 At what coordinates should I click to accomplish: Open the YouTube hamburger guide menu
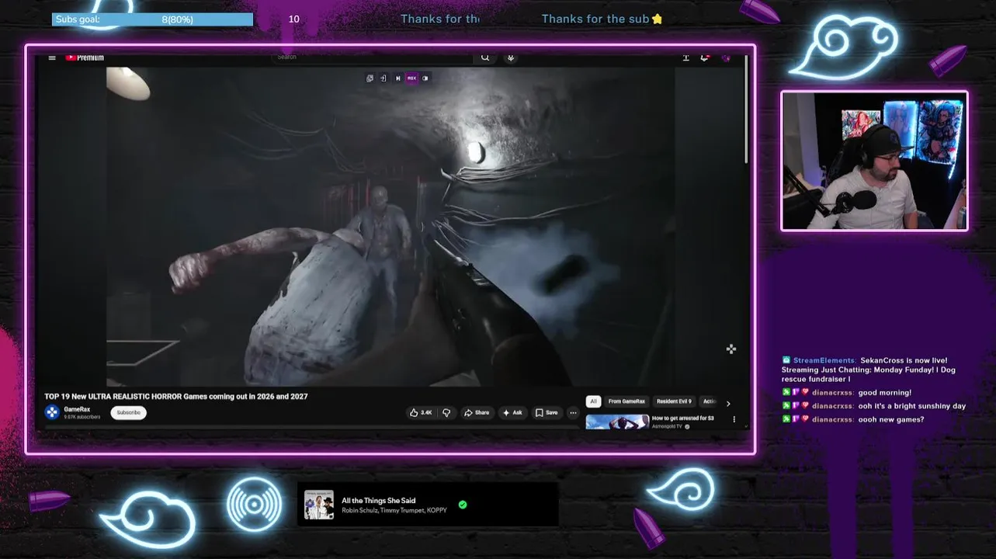click(52, 57)
